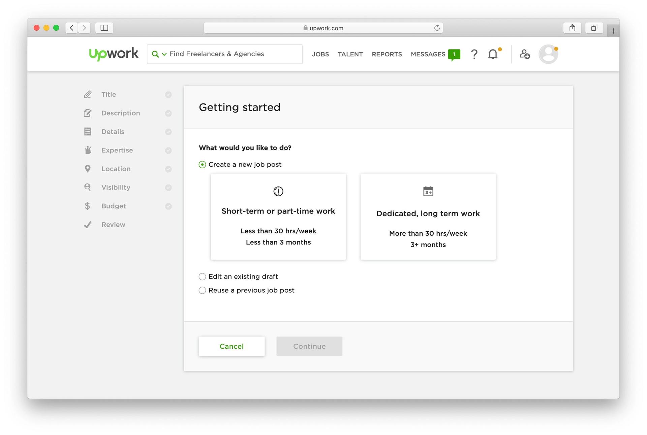This screenshot has height=435, width=647.
Task: Focus the Find Freelancers & Agencies field
Action: 224,54
